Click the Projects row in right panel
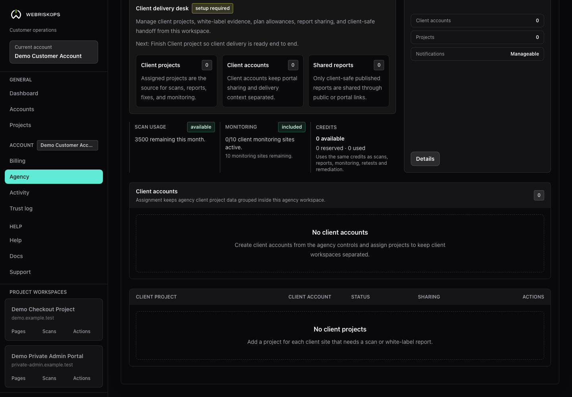The image size is (572, 397). tap(477, 37)
